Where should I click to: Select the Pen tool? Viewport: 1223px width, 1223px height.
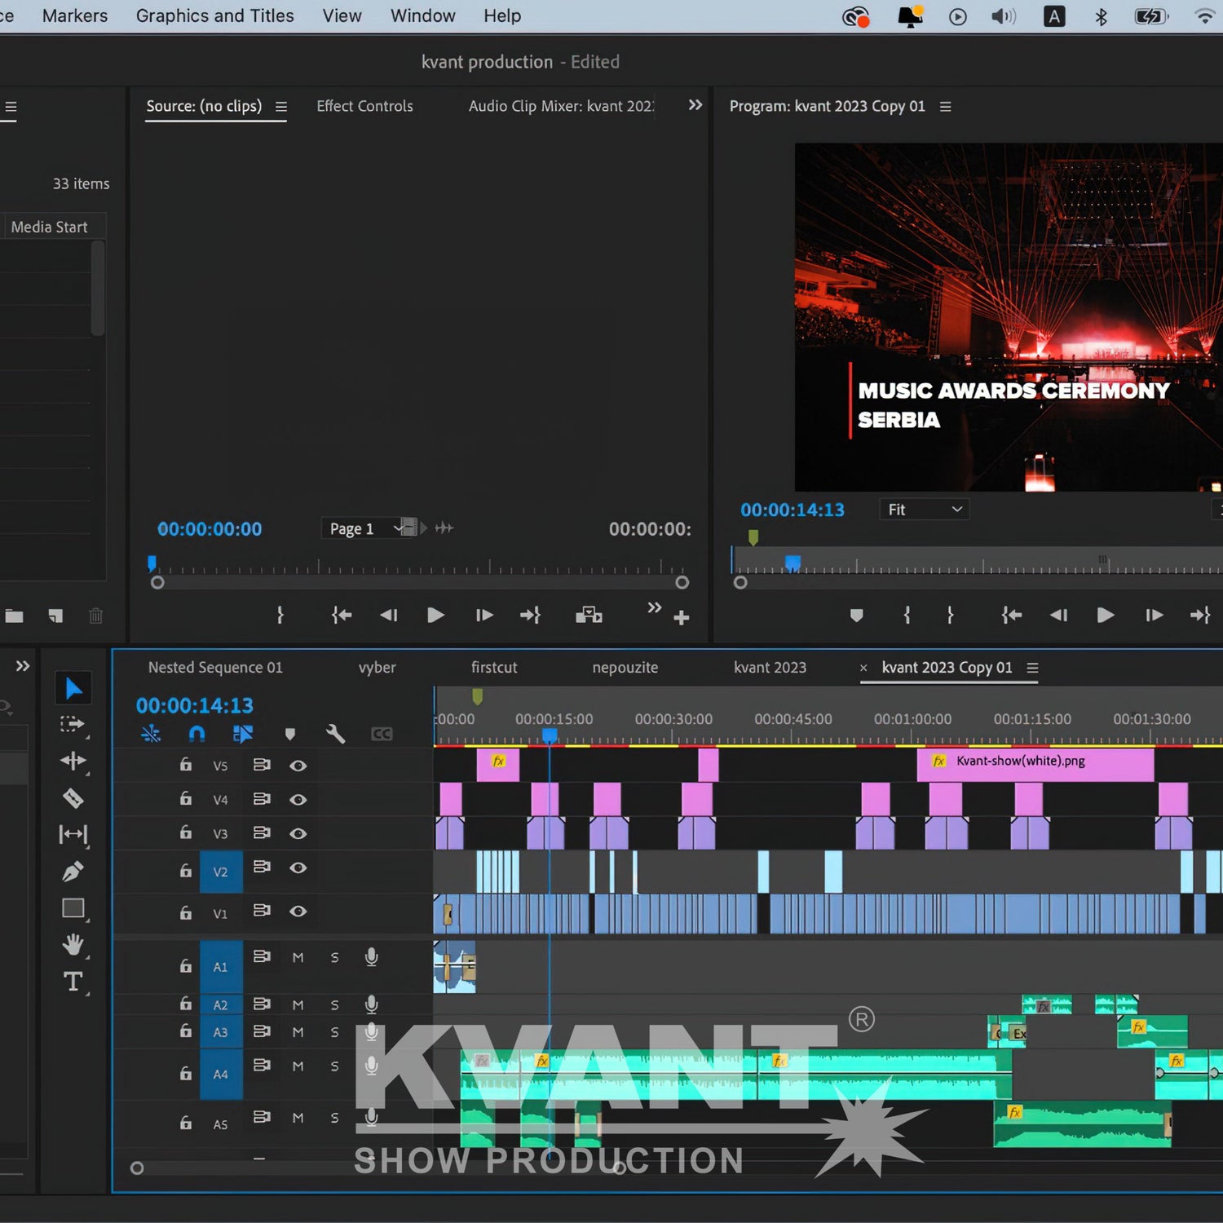click(x=73, y=872)
